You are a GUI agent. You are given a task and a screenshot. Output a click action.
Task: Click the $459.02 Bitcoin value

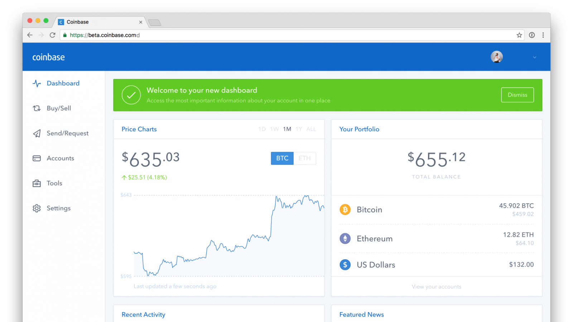(523, 214)
